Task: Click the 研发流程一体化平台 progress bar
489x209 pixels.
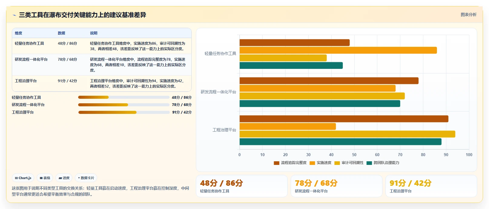Action: click(x=124, y=105)
